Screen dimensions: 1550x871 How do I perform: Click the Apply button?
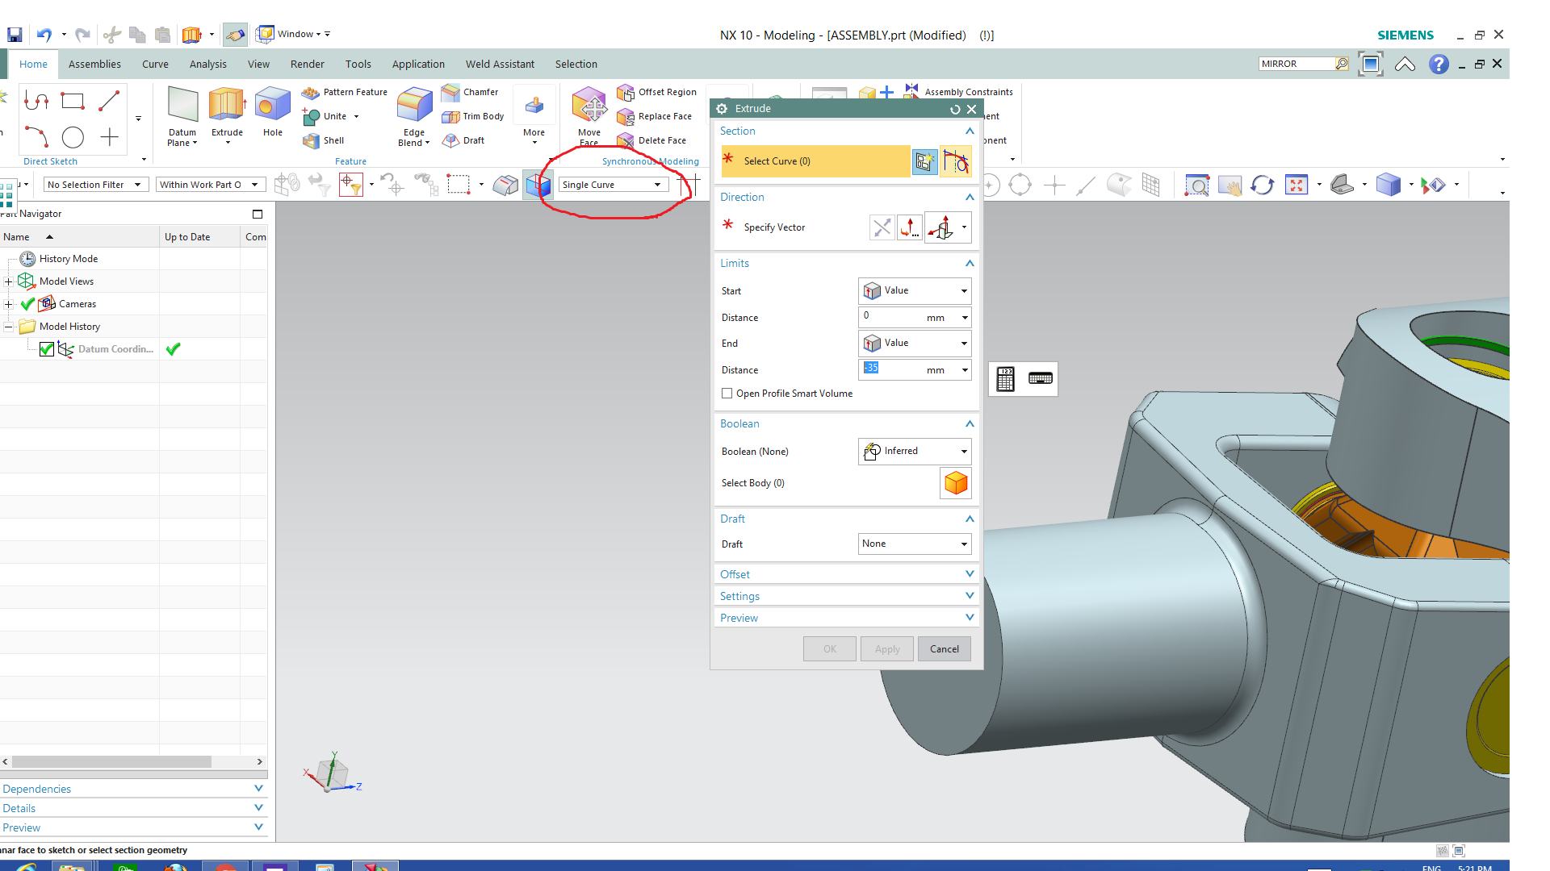(886, 649)
